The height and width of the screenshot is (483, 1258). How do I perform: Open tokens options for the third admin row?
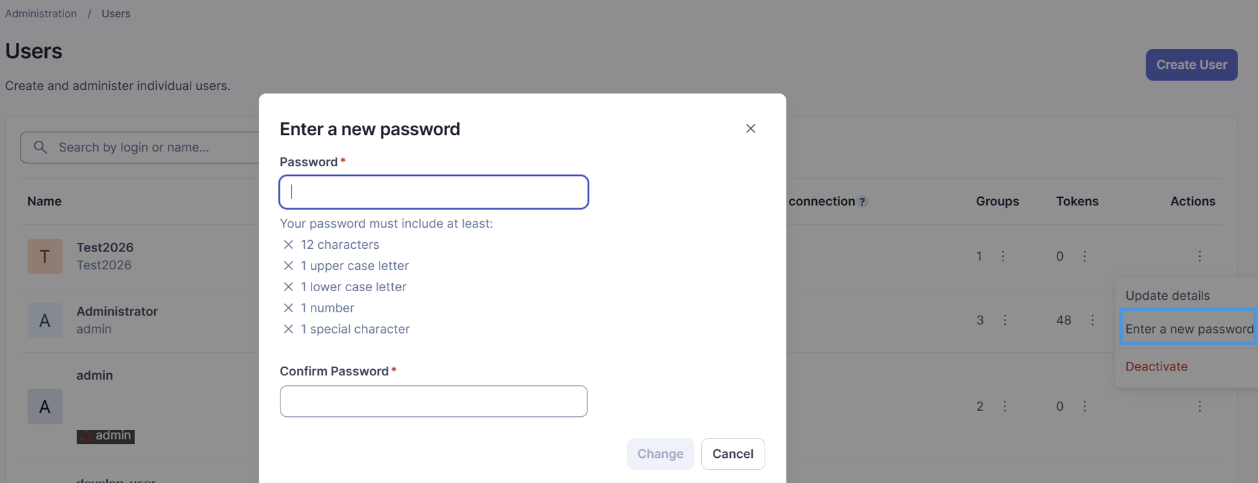click(1084, 406)
